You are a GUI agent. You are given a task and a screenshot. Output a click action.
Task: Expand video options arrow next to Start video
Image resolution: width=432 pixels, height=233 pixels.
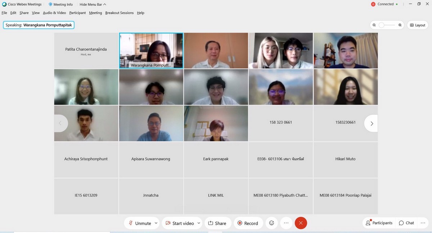pos(198,223)
